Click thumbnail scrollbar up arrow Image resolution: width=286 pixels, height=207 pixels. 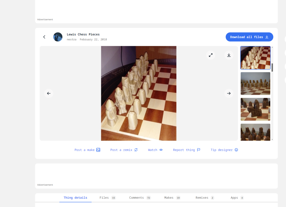point(272,47)
